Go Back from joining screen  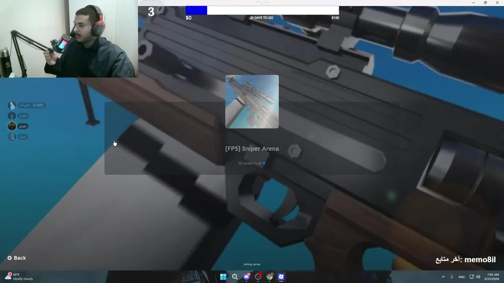pyautogui.click(x=17, y=258)
